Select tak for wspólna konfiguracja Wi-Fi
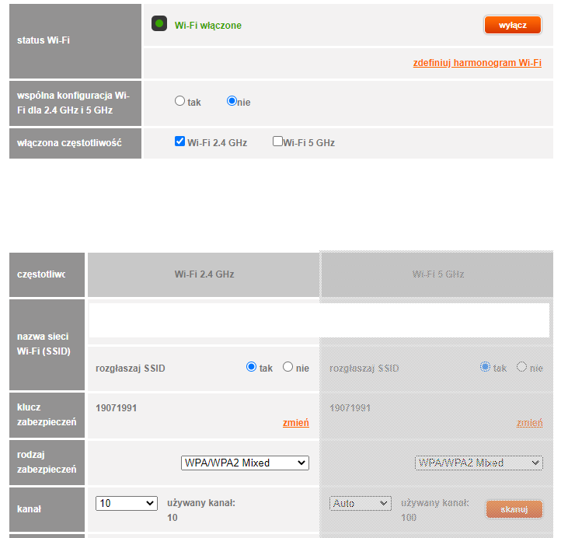 pyautogui.click(x=180, y=101)
